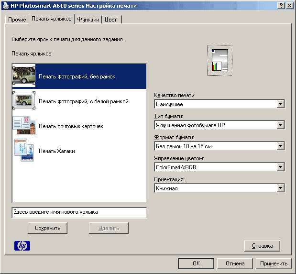This screenshot has width=296, height=274.
Task: Switch to the Прочие tab
Action: [x=17, y=20]
